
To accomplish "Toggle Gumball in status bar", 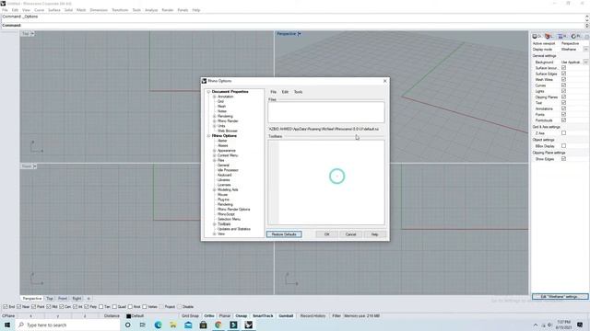I will click(x=286, y=316).
